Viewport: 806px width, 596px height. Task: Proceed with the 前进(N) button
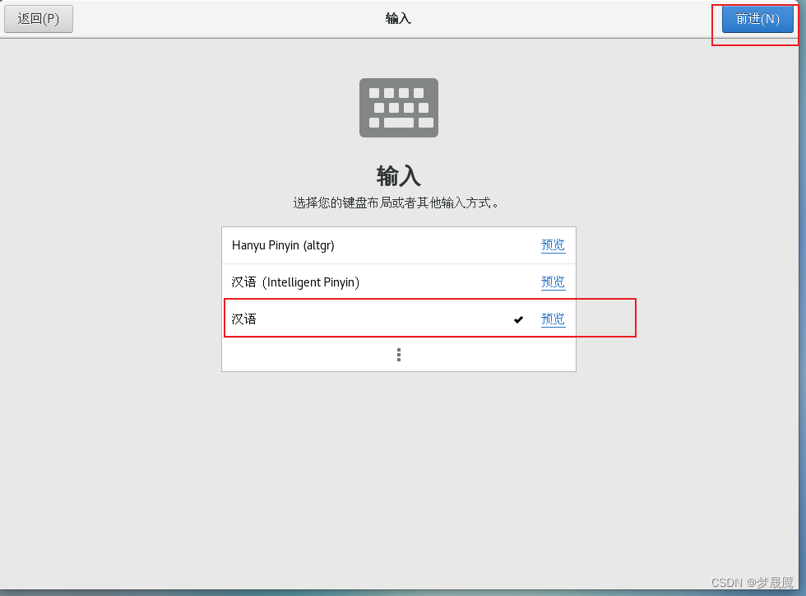click(757, 19)
